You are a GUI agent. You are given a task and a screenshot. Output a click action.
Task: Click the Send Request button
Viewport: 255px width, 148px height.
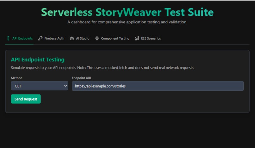pyautogui.click(x=26, y=99)
